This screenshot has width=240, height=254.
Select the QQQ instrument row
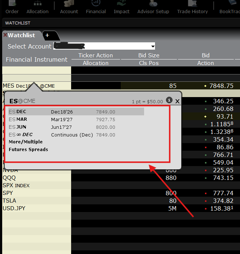tap(36, 178)
